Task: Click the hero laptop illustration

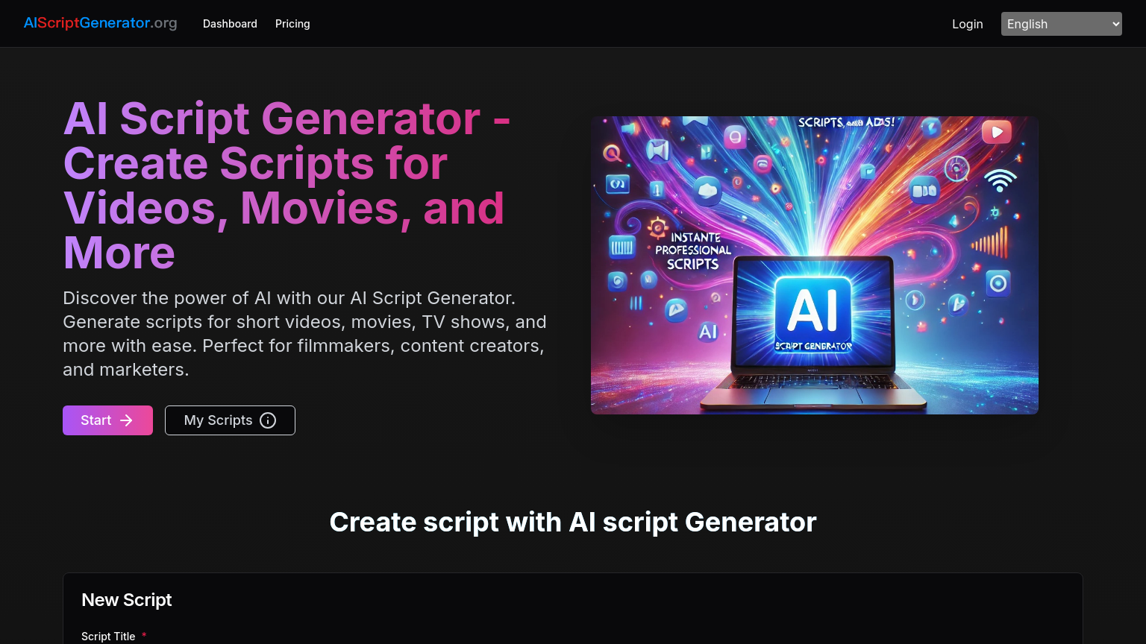Action: 814,328
